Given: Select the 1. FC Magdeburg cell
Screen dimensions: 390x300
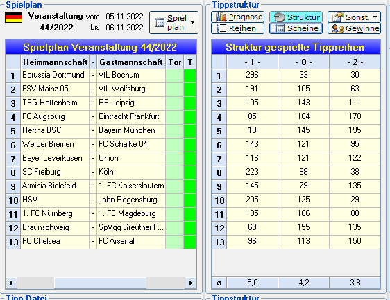Looking at the screenshot, I should (131, 214).
